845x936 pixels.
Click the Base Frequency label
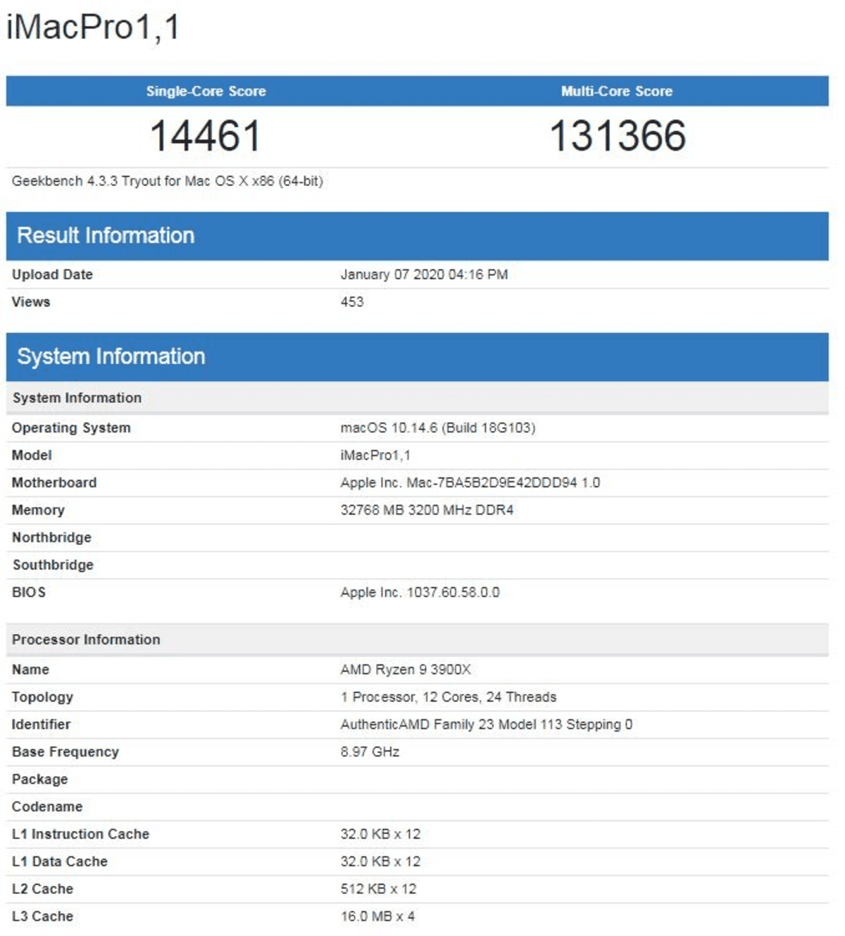[65, 753]
